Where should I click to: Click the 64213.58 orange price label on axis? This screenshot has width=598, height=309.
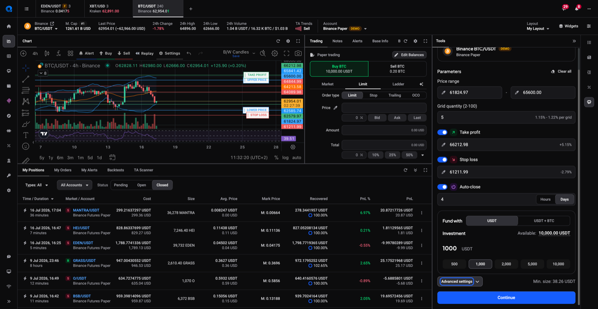292,87
